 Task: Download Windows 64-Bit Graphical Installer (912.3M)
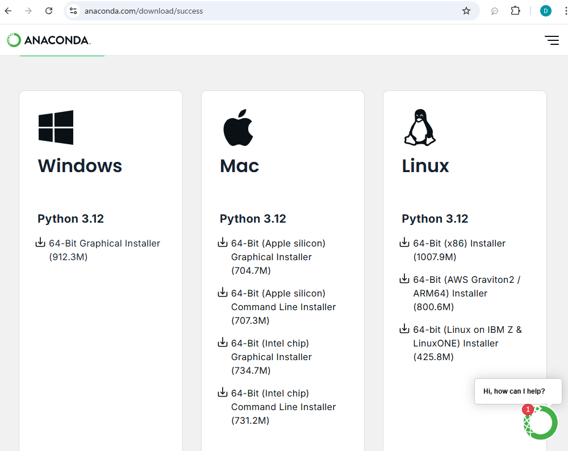coord(105,250)
